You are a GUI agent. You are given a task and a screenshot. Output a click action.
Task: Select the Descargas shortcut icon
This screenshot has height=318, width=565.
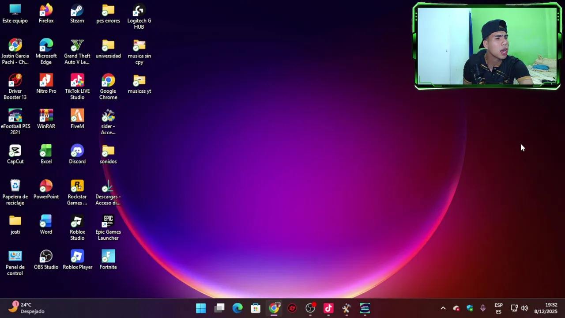[108, 193]
